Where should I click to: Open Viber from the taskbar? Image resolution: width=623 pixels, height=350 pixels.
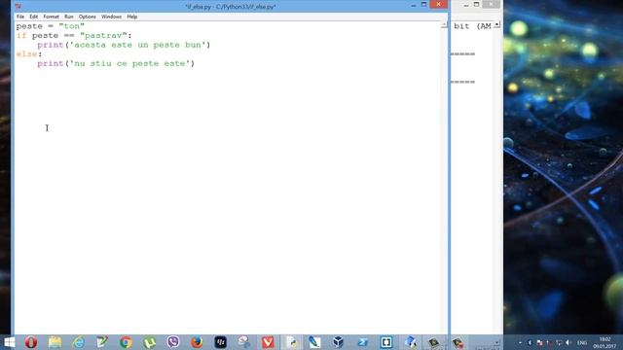(x=173, y=342)
